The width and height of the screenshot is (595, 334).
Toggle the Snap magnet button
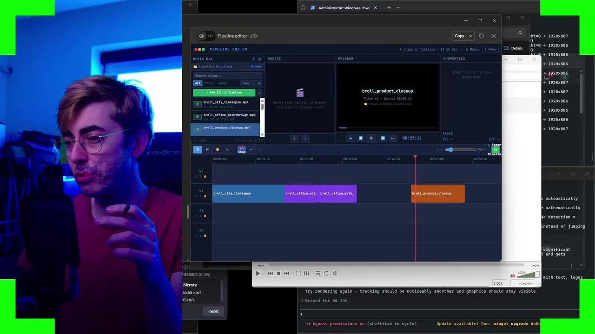coord(241,149)
